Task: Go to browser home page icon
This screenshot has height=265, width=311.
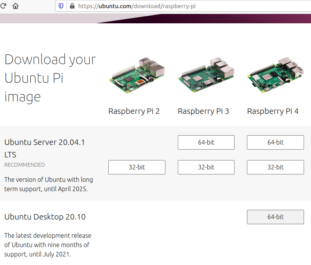Action: pos(16,6)
